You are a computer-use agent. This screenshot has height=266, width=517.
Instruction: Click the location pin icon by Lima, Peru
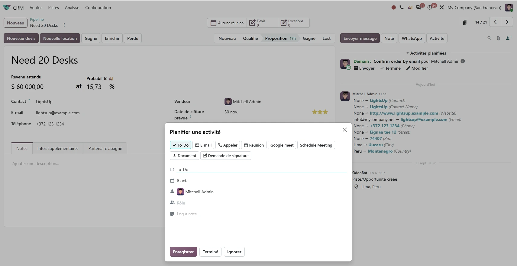click(x=356, y=187)
